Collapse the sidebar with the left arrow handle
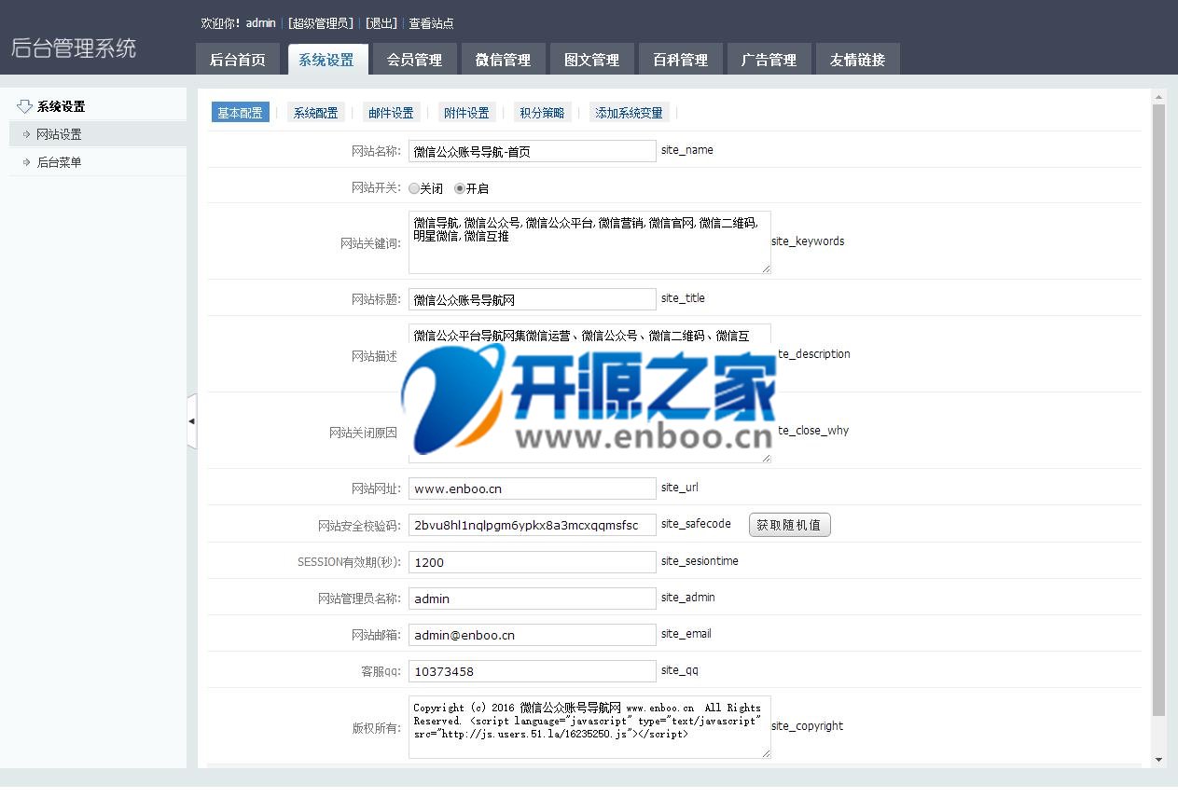This screenshot has width=1178, height=798. (x=192, y=421)
